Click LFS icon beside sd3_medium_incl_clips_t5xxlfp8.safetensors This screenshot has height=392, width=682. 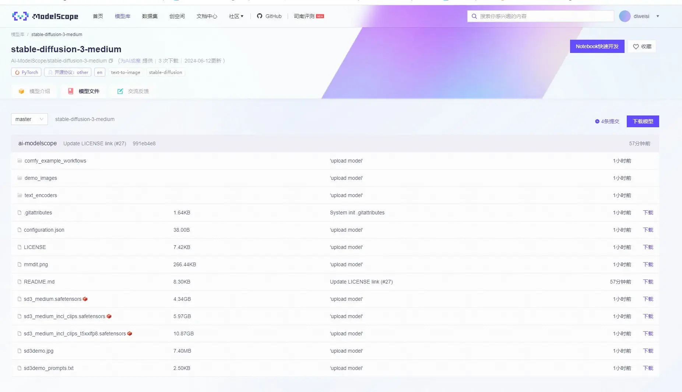pyautogui.click(x=130, y=334)
